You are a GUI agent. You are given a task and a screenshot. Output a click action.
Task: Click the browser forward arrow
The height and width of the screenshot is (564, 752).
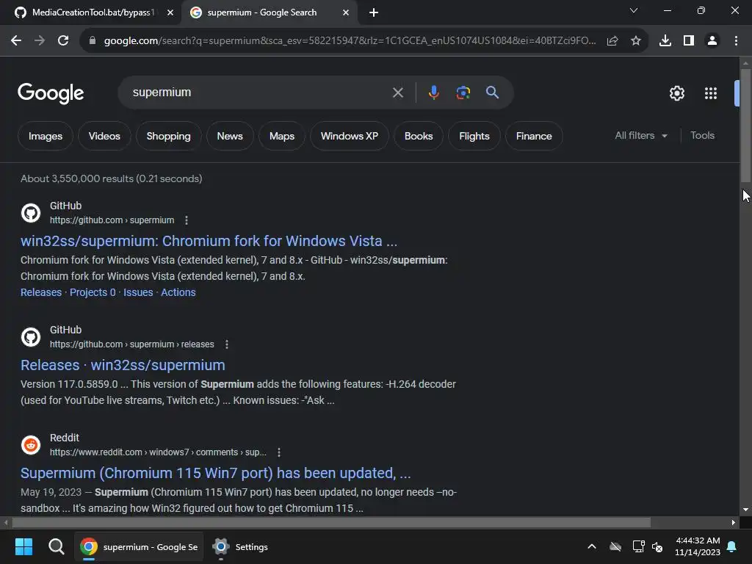coord(40,41)
